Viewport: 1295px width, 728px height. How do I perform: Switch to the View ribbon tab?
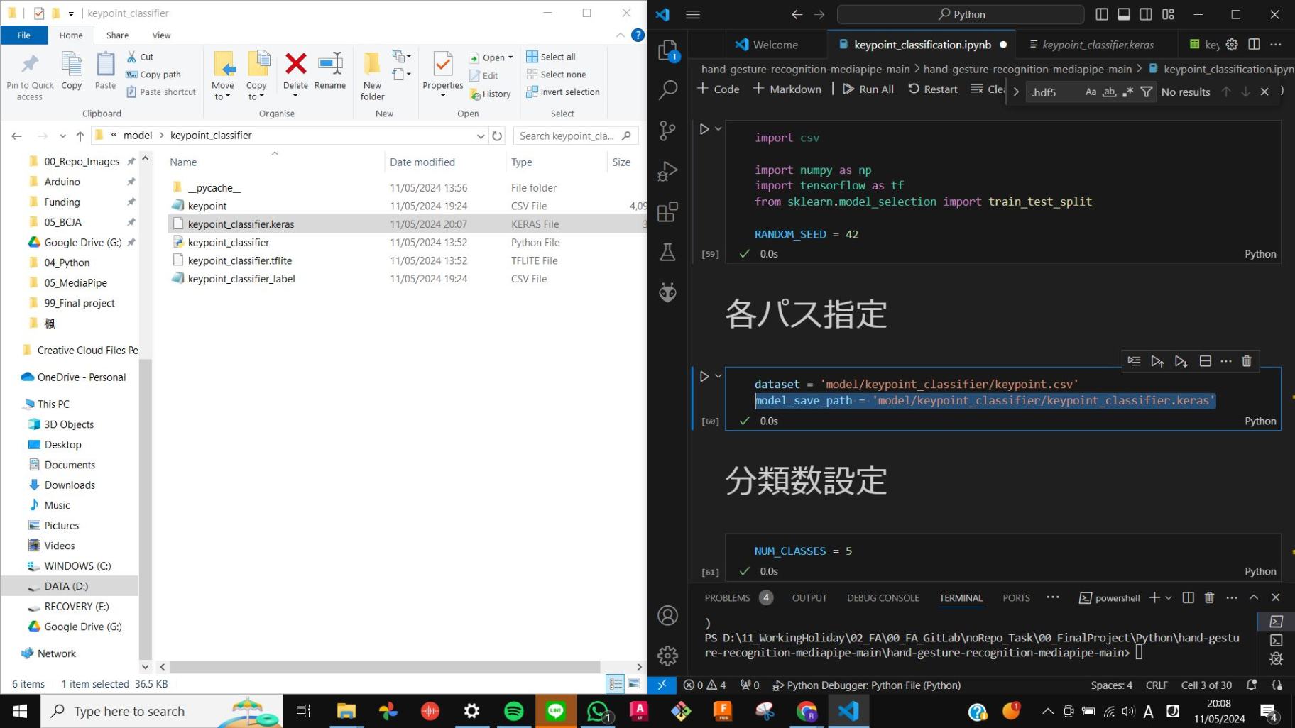pyautogui.click(x=161, y=35)
